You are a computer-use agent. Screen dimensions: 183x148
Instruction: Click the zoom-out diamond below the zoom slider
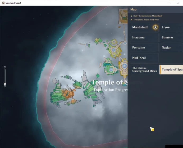[x=5, y=86]
